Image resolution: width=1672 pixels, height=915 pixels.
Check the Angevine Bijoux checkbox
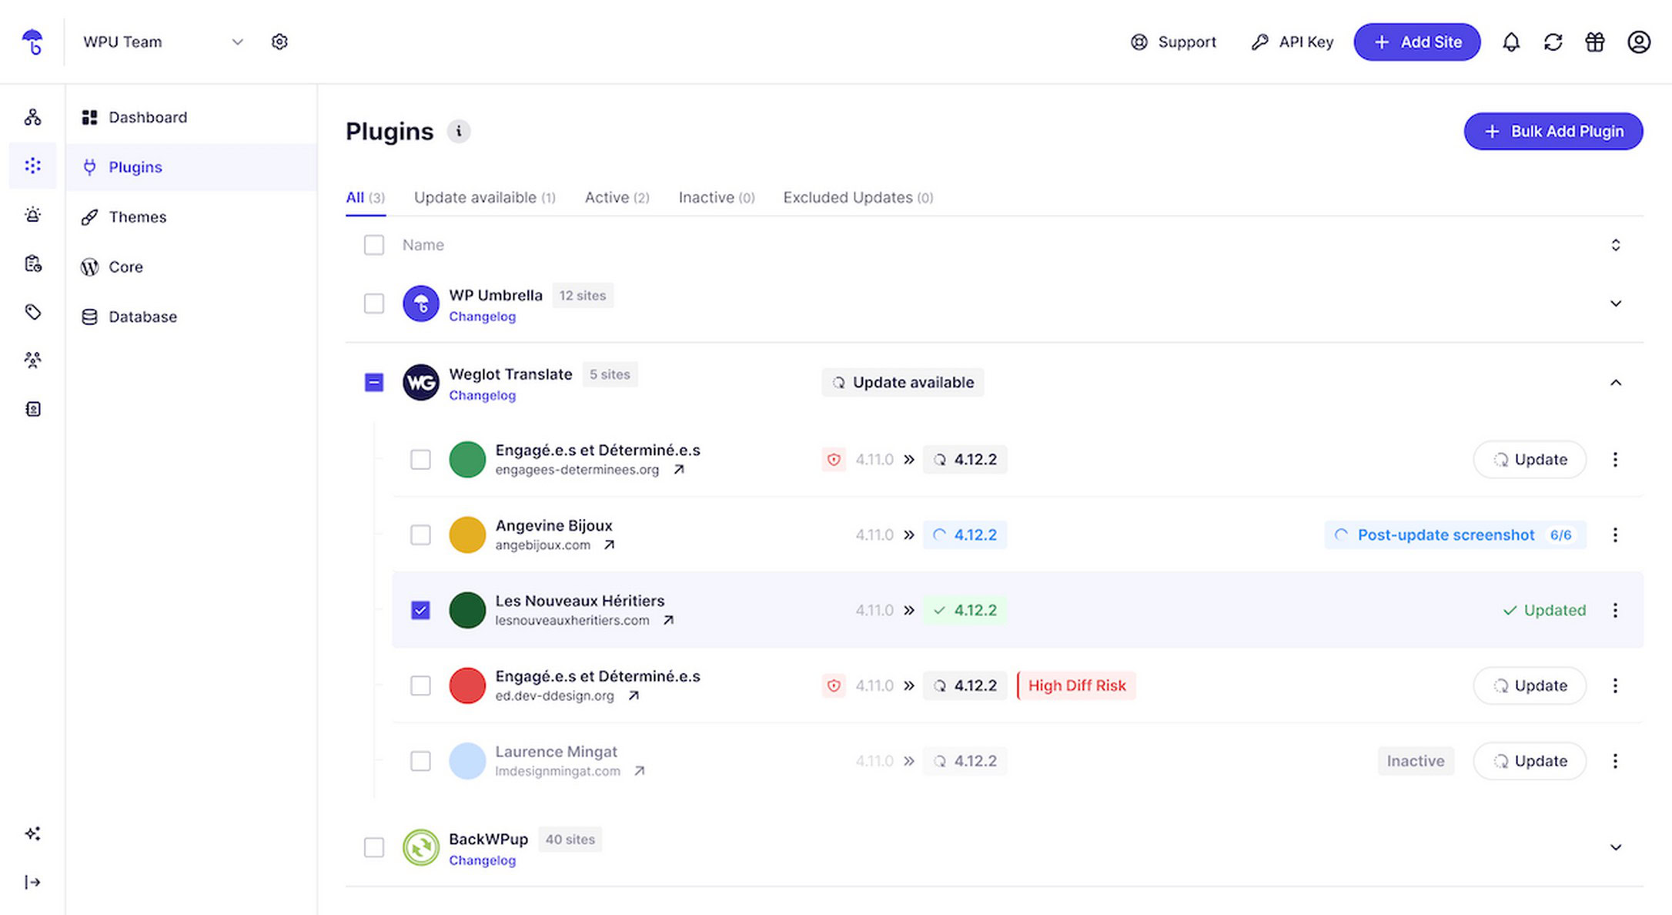pyautogui.click(x=420, y=535)
